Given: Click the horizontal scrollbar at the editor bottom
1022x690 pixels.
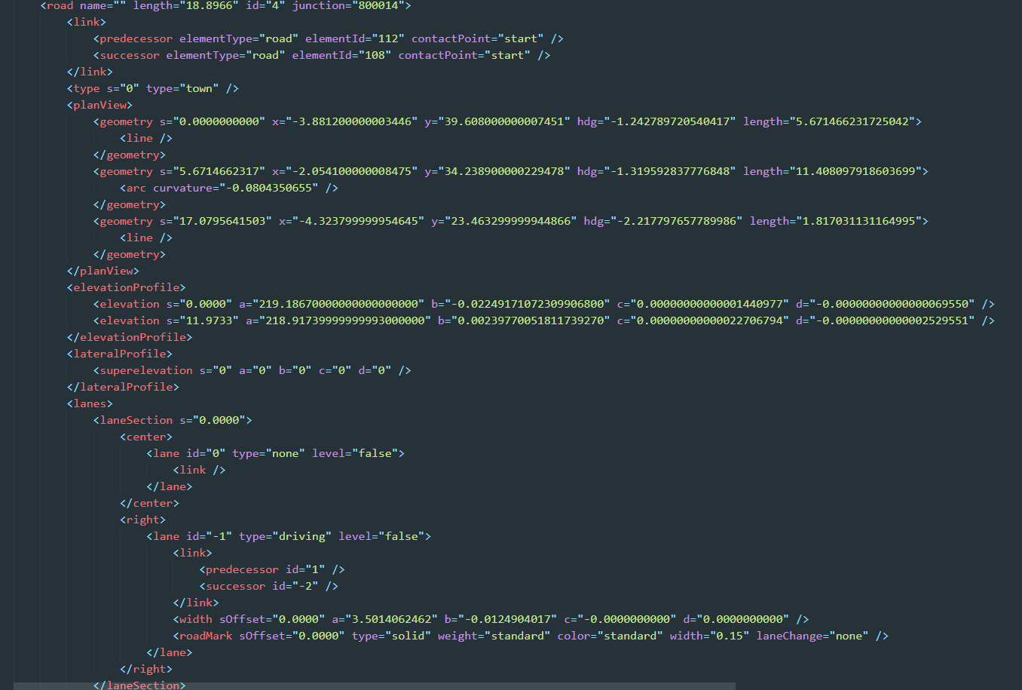Looking at the screenshot, I should [x=375, y=685].
